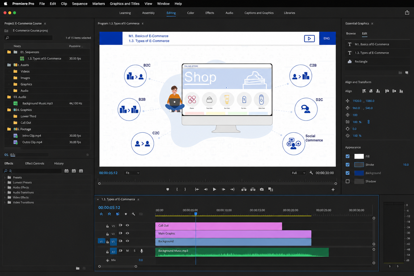The width and height of the screenshot is (414, 276).
Task: Switch to the Color workspace
Action: pyautogui.click(x=191, y=13)
